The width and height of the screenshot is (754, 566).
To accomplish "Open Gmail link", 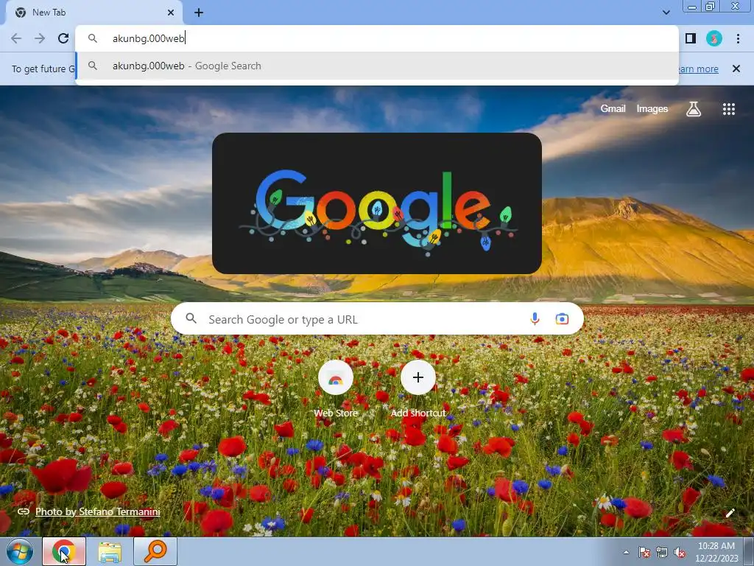I will pyautogui.click(x=613, y=109).
